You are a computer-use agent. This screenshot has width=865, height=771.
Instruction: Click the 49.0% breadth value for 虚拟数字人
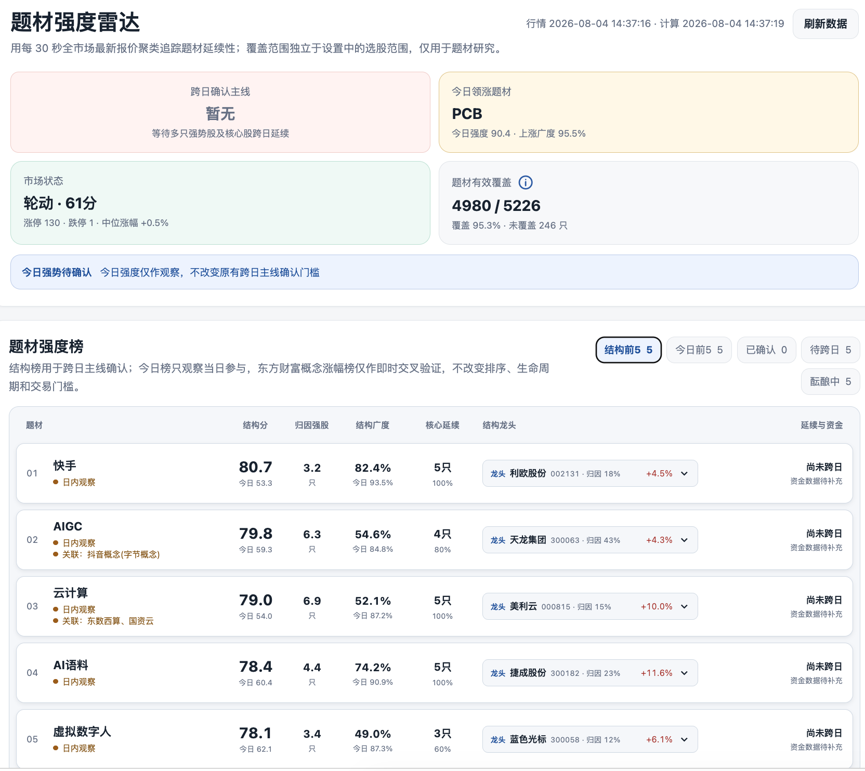[373, 734]
